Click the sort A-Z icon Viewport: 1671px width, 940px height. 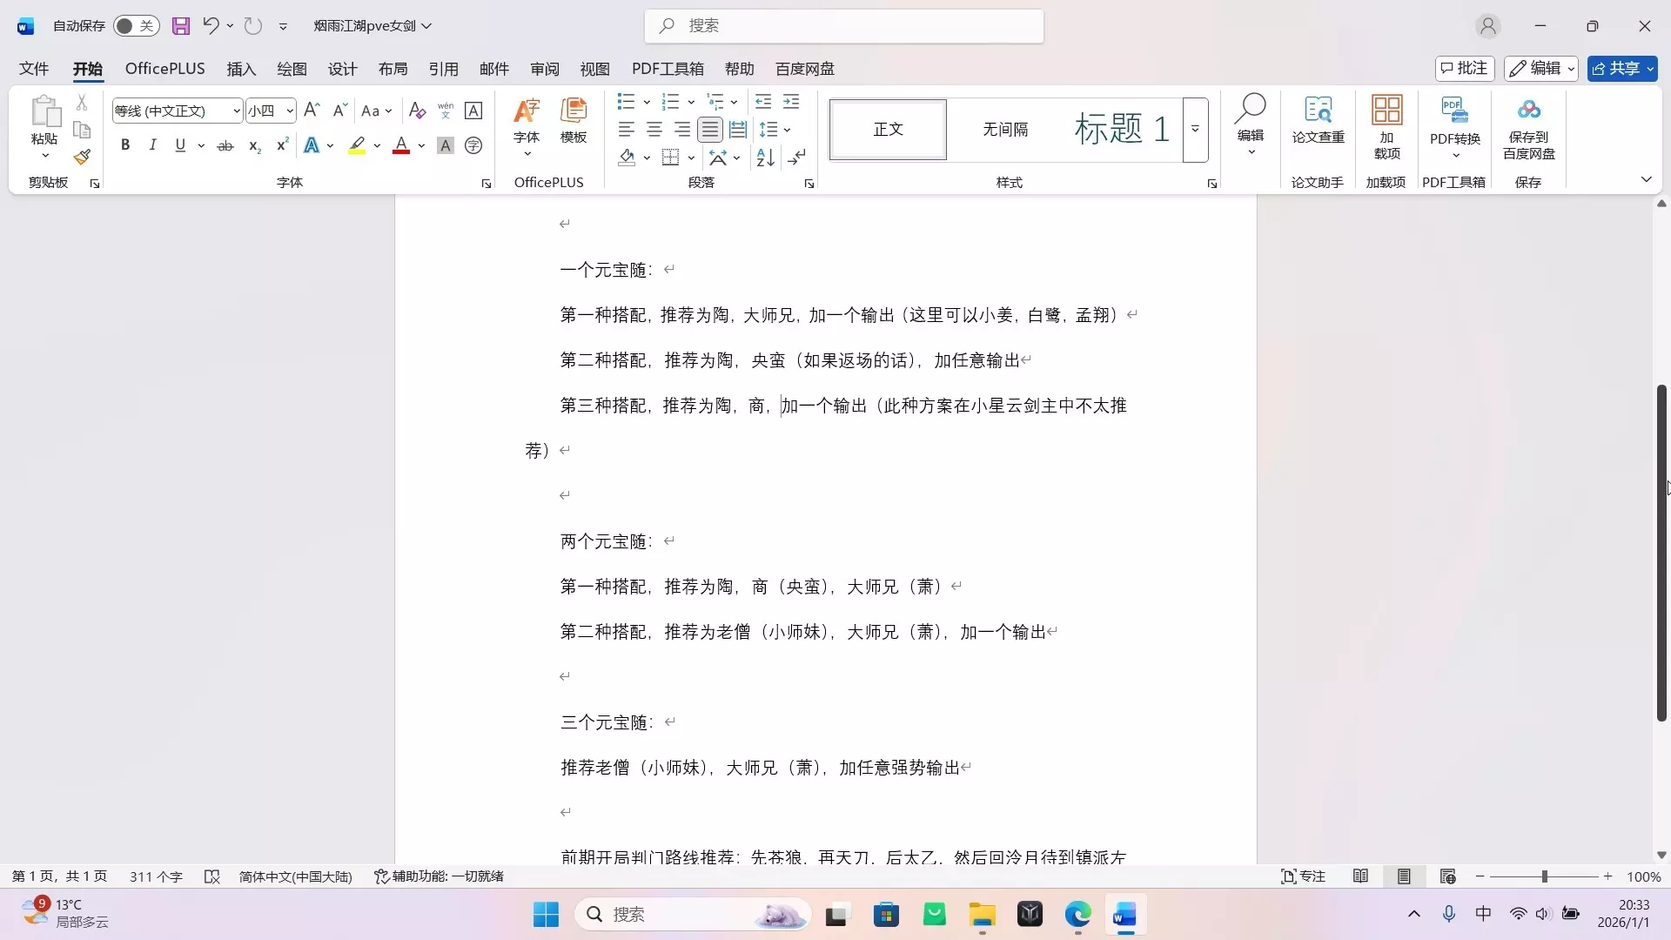coord(766,158)
